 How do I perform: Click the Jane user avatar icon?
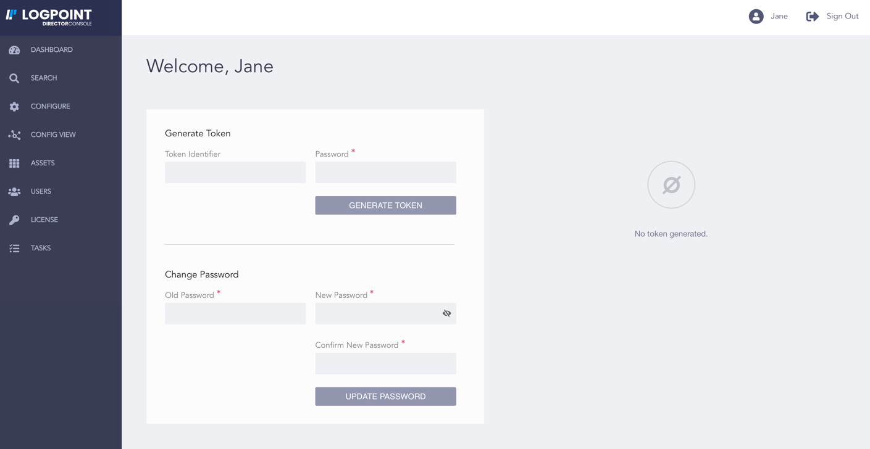(756, 17)
